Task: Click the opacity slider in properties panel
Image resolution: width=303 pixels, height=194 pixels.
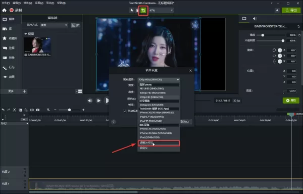Action: tap(271, 41)
